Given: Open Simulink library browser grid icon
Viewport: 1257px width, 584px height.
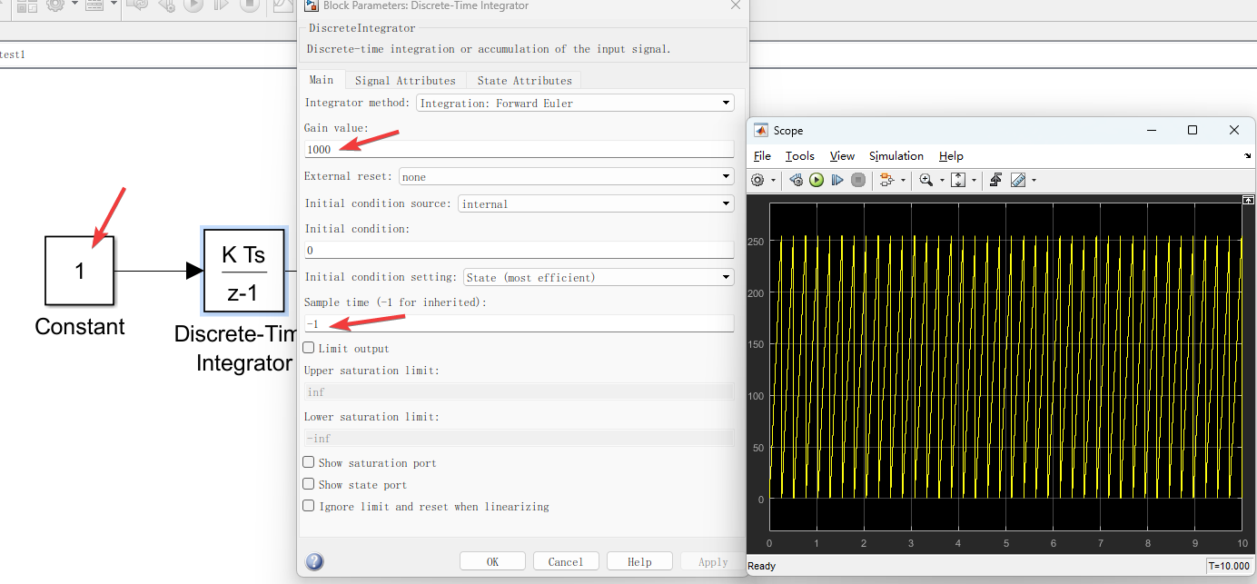Looking at the screenshot, I should pos(26,5).
